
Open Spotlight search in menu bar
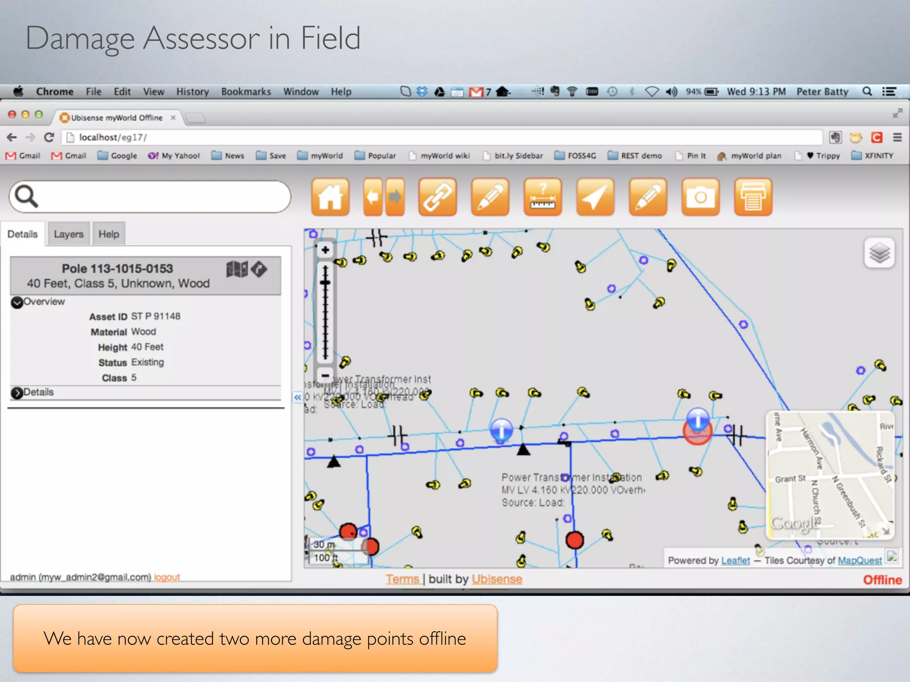click(867, 91)
